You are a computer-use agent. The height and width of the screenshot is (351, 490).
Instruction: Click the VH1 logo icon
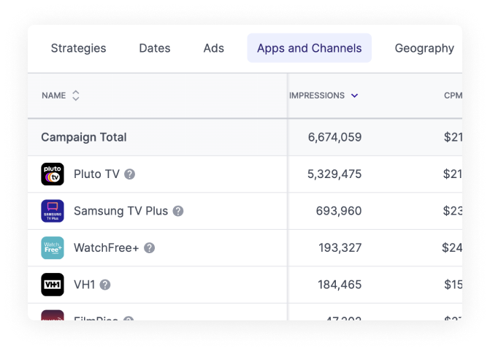coord(53,285)
